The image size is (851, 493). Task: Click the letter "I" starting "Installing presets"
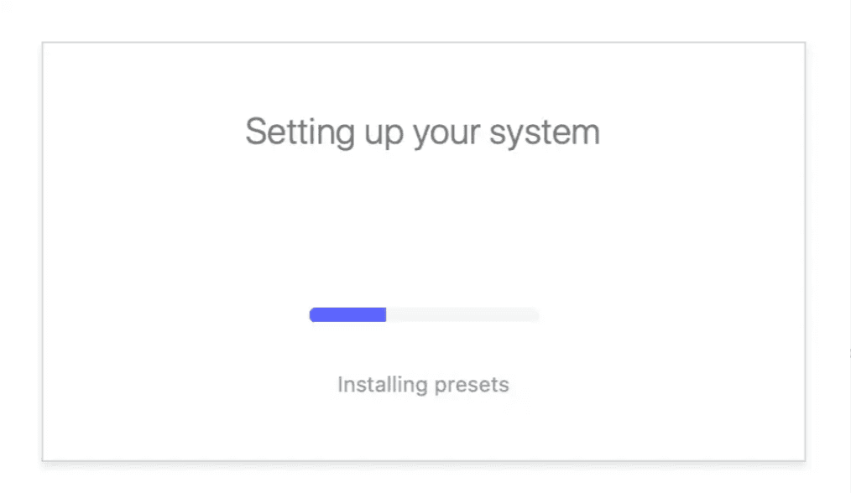(x=340, y=385)
